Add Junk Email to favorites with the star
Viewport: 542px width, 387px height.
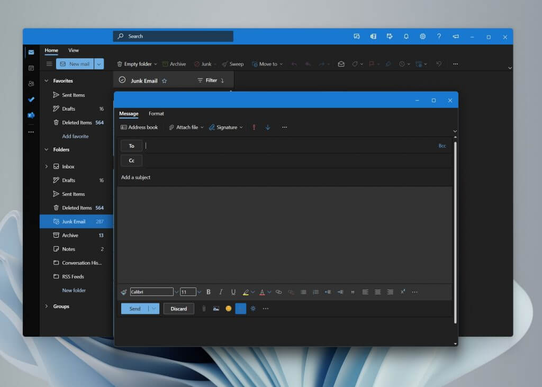tap(165, 80)
